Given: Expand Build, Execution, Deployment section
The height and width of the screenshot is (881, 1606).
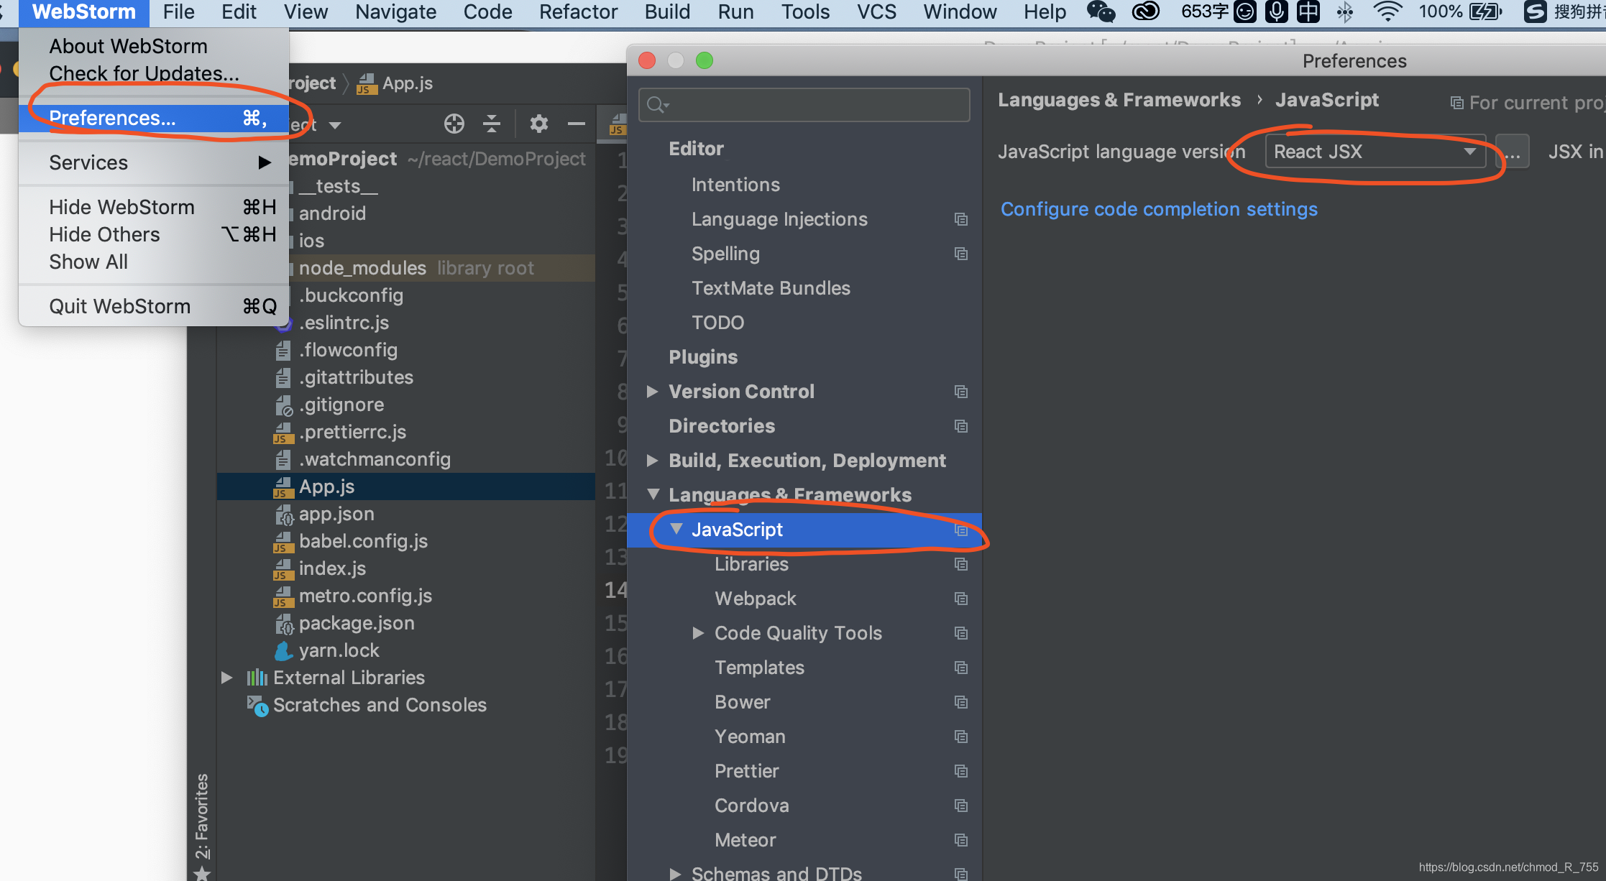Looking at the screenshot, I should coord(652,461).
